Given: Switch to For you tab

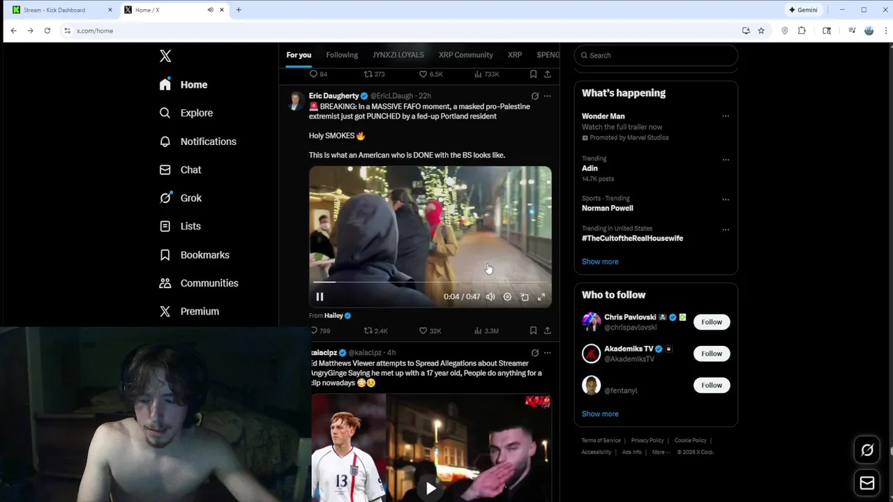Looking at the screenshot, I should tap(299, 55).
